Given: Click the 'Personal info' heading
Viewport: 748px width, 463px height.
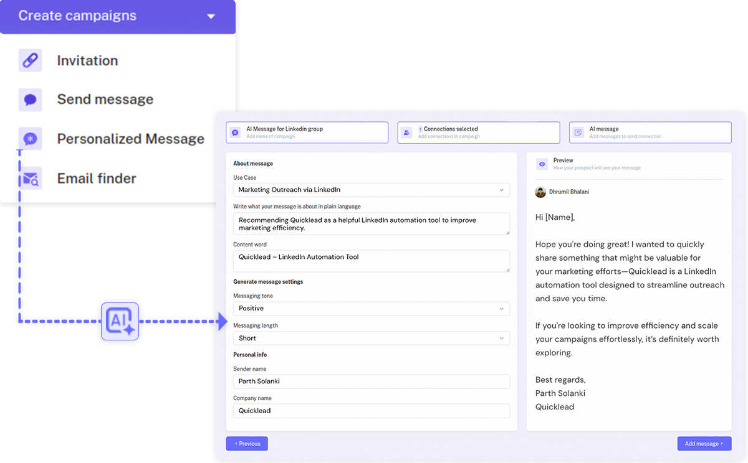Looking at the screenshot, I should (250, 355).
